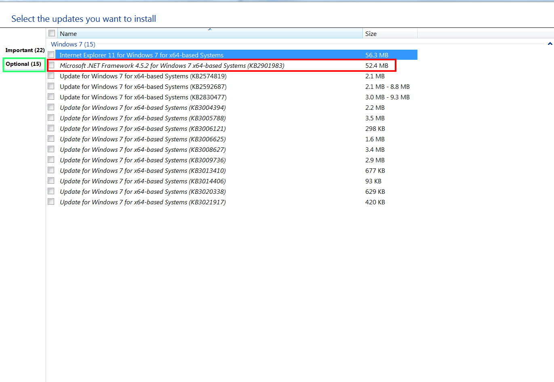
Task: Select update row KB3008627
Action: 232,149
